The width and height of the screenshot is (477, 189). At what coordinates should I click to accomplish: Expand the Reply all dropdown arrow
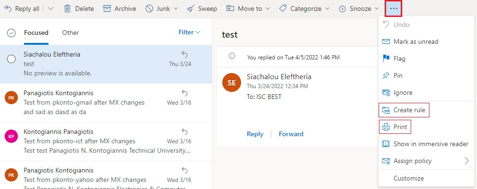pyautogui.click(x=51, y=8)
